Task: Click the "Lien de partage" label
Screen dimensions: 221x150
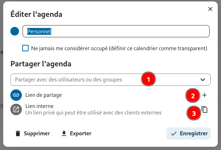Action: [x=44, y=95]
